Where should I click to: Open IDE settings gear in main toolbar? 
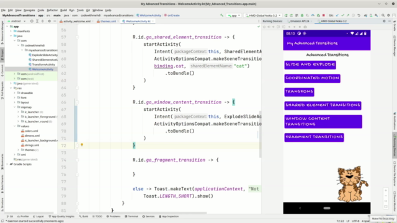pyautogui.click(x=388, y=15)
